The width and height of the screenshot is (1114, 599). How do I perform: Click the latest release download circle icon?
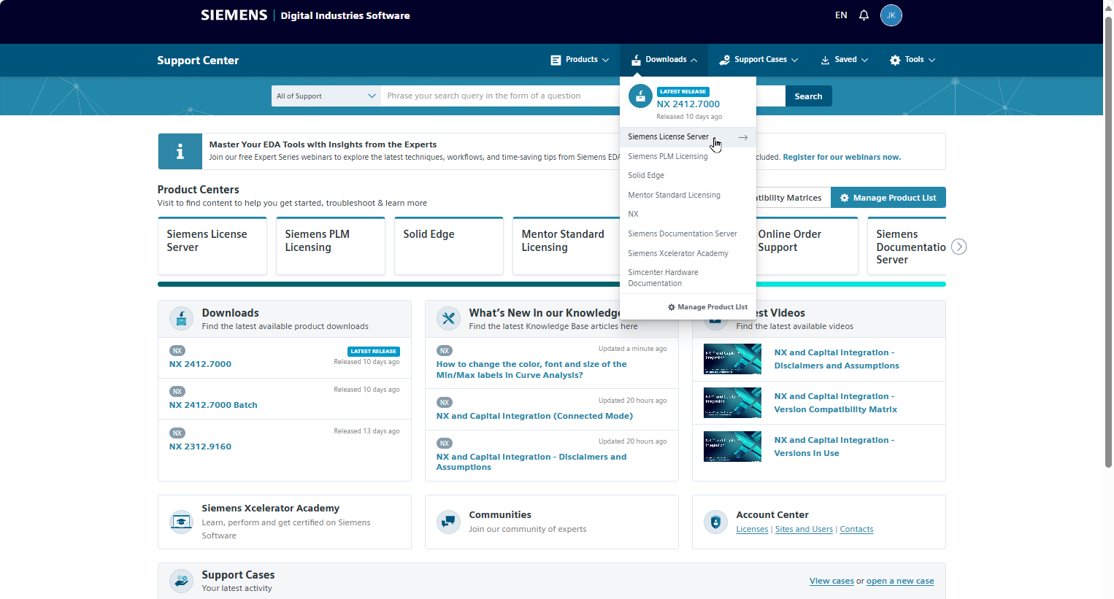(x=640, y=96)
